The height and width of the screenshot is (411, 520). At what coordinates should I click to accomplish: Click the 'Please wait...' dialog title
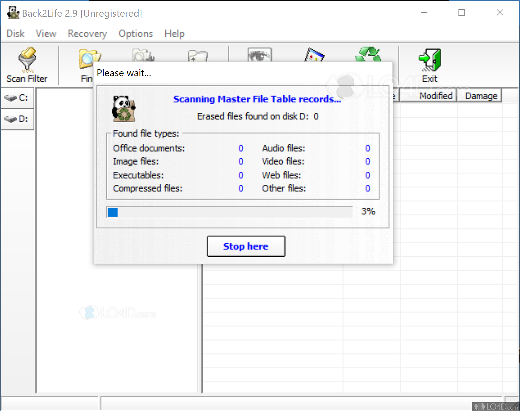(124, 73)
